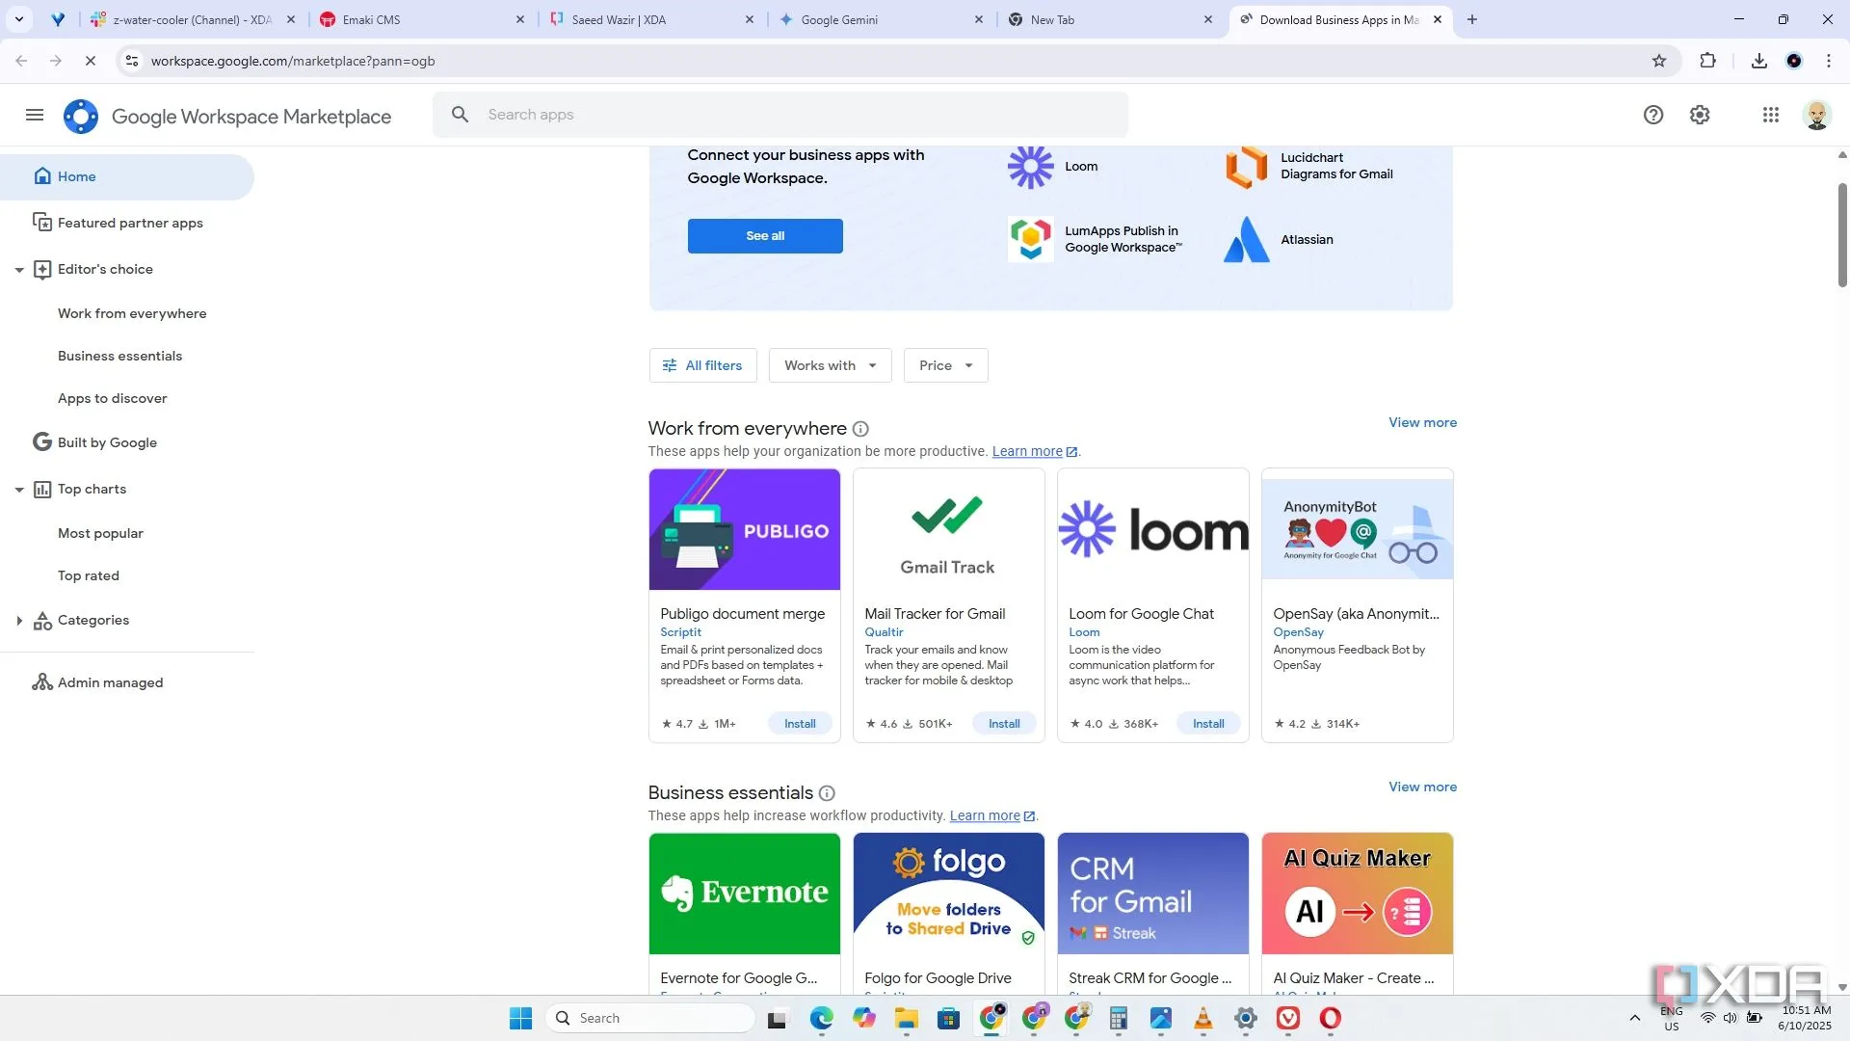This screenshot has height=1041, width=1850.
Task: Open the Google apps grid
Action: [1771, 116]
